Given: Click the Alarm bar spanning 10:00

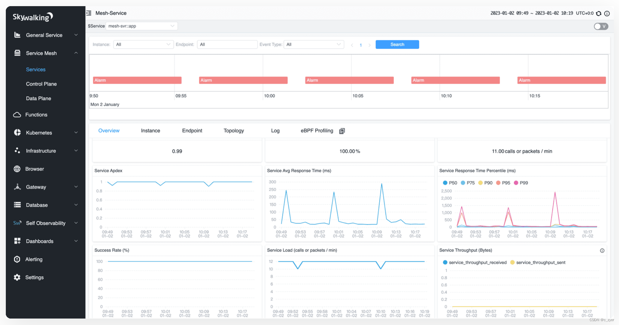Looking at the screenshot, I should (x=243, y=80).
